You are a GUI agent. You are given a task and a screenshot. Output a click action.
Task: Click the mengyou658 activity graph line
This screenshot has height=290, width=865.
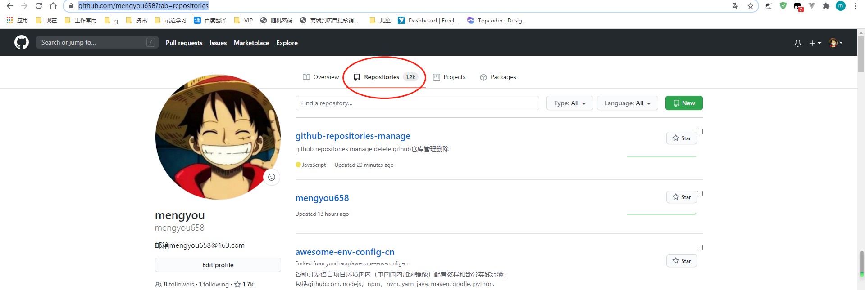661,214
